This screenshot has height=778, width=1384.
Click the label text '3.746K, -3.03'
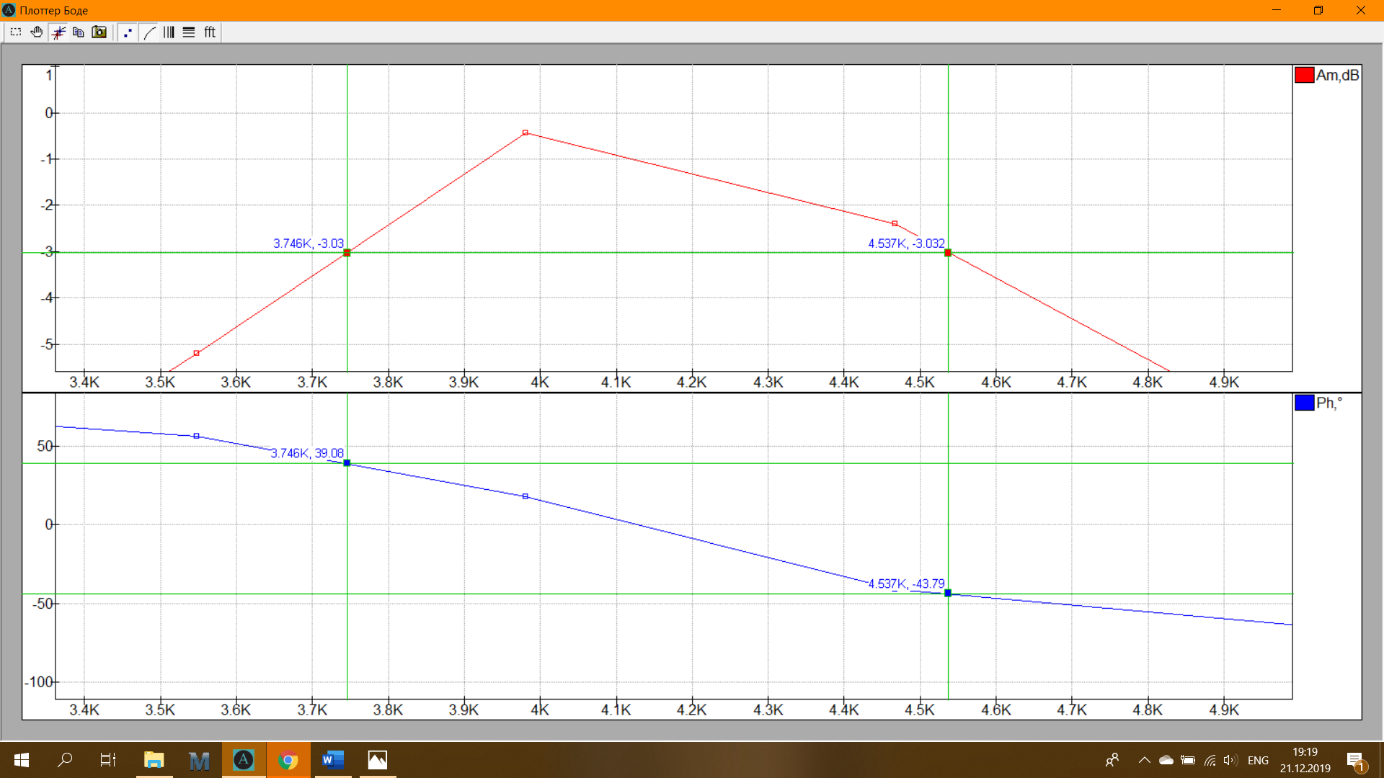pyautogui.click(x=309, y=243)
